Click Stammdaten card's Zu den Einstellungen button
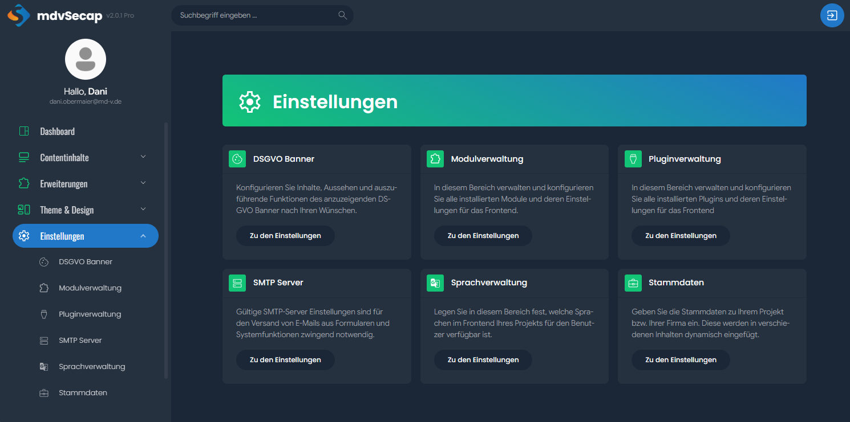Image resolution: width=850 pixels, height=422 pixels. (x=681, y=360)
